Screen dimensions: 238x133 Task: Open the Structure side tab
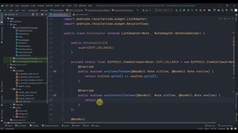coord(1,86)
